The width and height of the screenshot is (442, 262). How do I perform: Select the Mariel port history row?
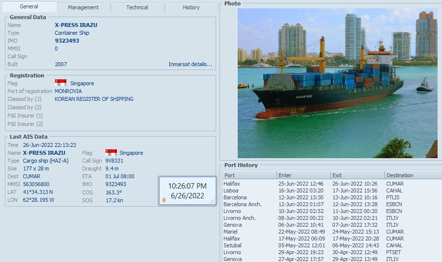click(x=332, y=232)
